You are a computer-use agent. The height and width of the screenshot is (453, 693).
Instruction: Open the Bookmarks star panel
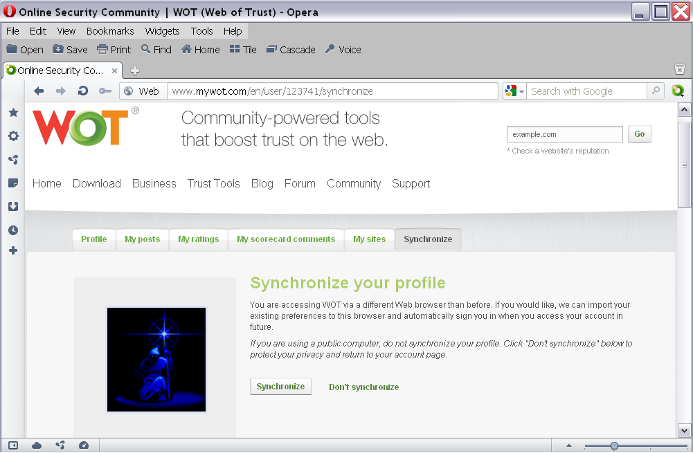click(13, 113)
